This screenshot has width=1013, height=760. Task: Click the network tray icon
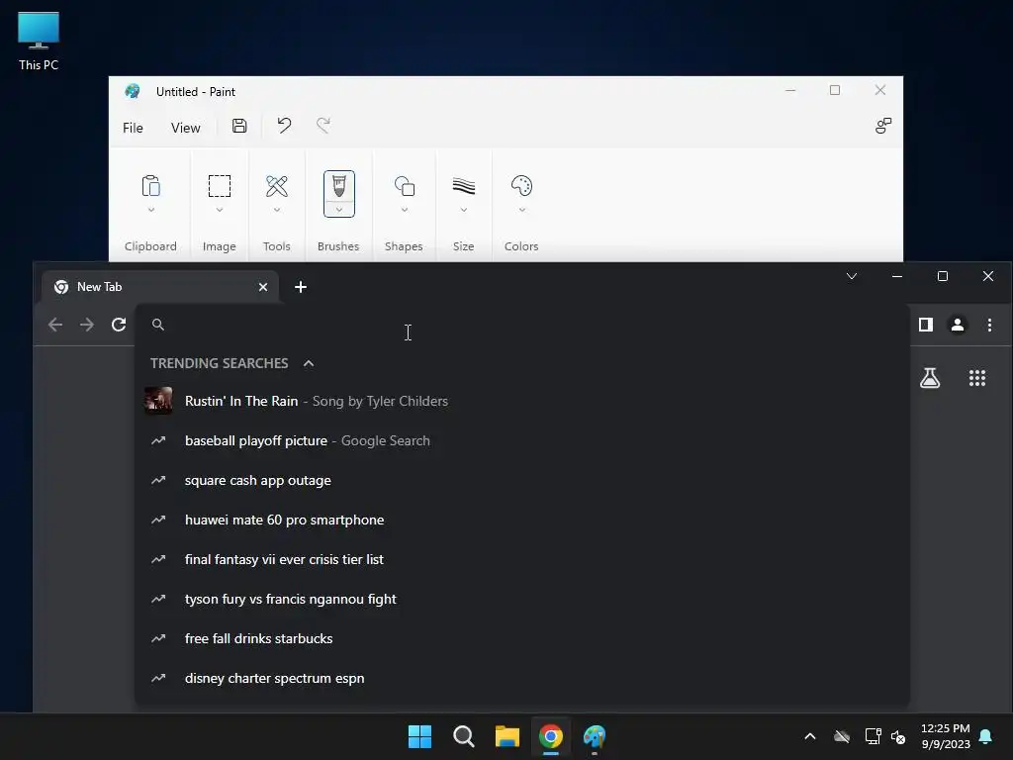(873, 736)
